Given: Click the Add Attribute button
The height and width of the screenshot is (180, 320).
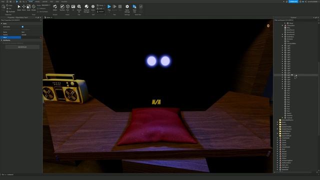Looking at the screenshot, I should [22, 47].
